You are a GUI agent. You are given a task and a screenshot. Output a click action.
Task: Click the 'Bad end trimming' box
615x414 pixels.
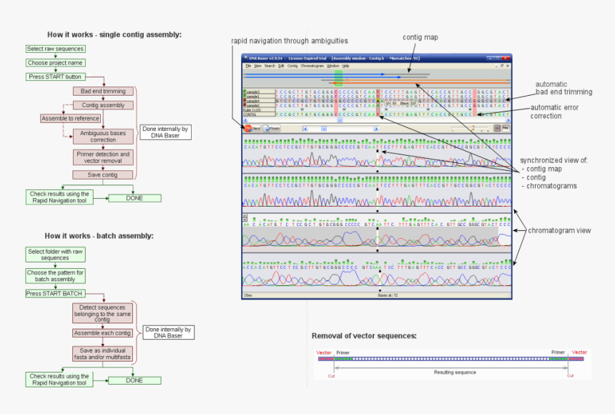pyautogui.click(x=103, y=92)
